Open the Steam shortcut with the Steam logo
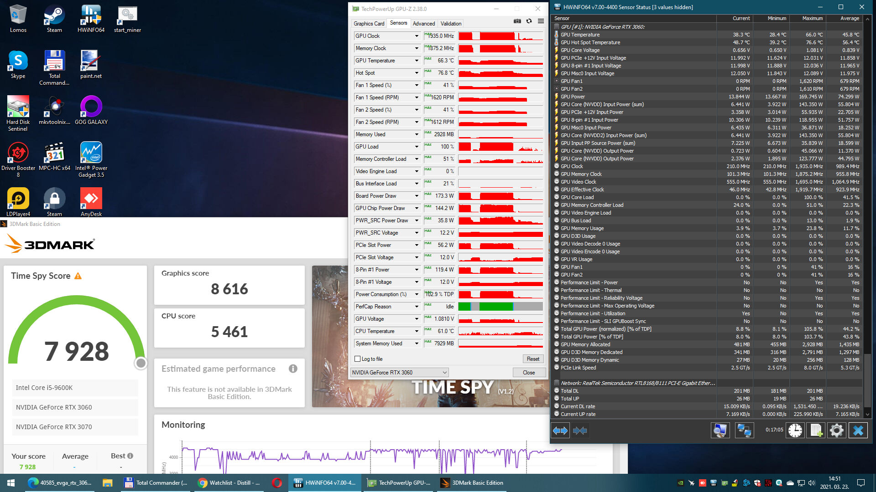 54,19
